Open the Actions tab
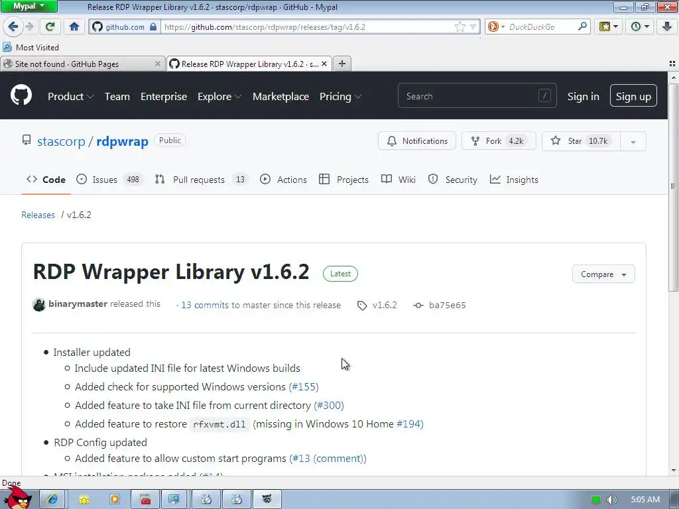Image resolution: width=679 pixels, height=509 pixels. point(283,180)
